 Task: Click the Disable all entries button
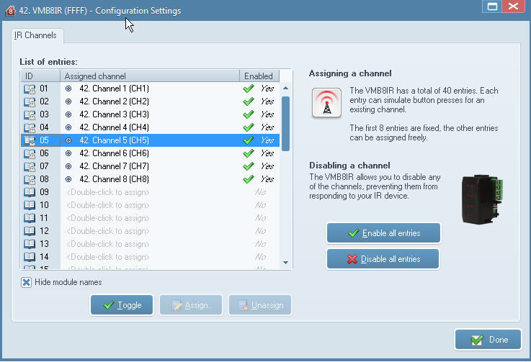383,259
